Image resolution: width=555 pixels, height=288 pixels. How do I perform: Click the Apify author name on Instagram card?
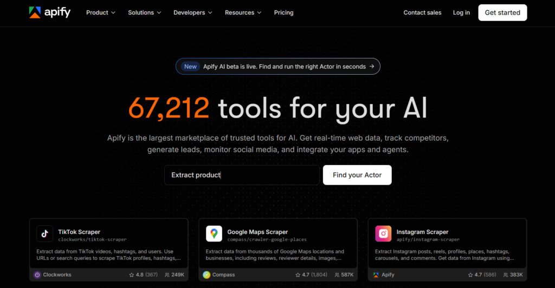pos(388,274)
